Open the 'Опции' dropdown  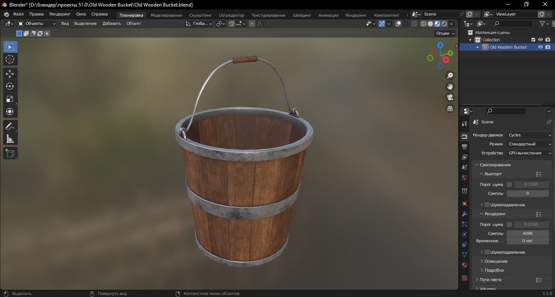(x=445, y=33)
